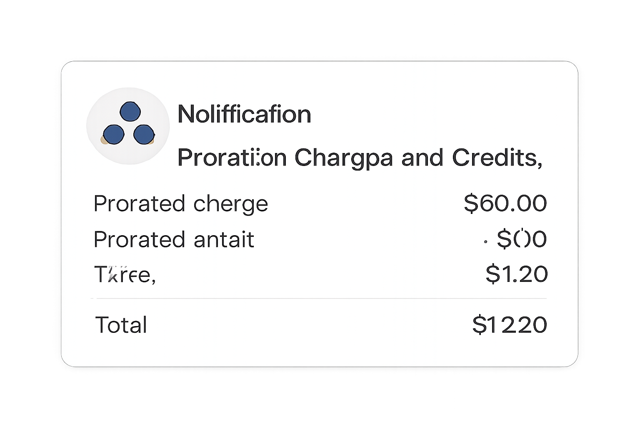Screen dimensions: 640x427
Task: Select the "Tkree," row label
Action: [x=125, y=275]
